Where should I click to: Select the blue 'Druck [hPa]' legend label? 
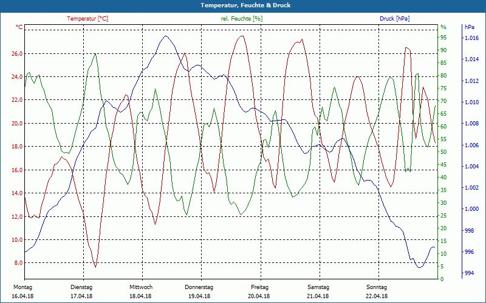click(x=394, y=19)
